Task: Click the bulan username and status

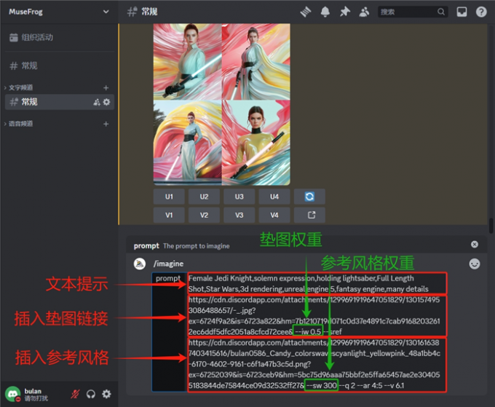Action: point(36,395)
